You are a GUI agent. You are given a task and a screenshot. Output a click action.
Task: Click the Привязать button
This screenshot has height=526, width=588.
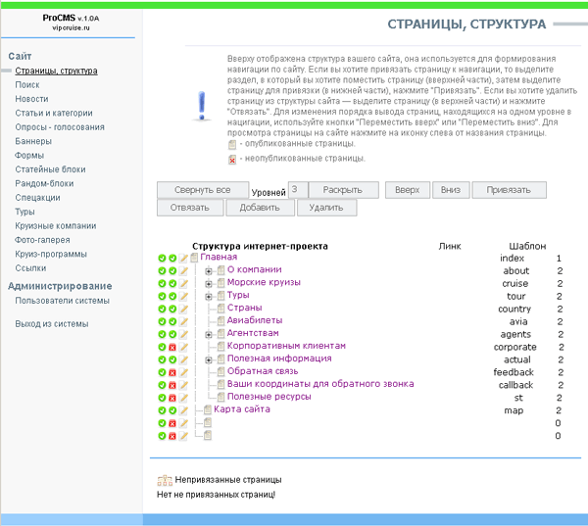[509, 190]
